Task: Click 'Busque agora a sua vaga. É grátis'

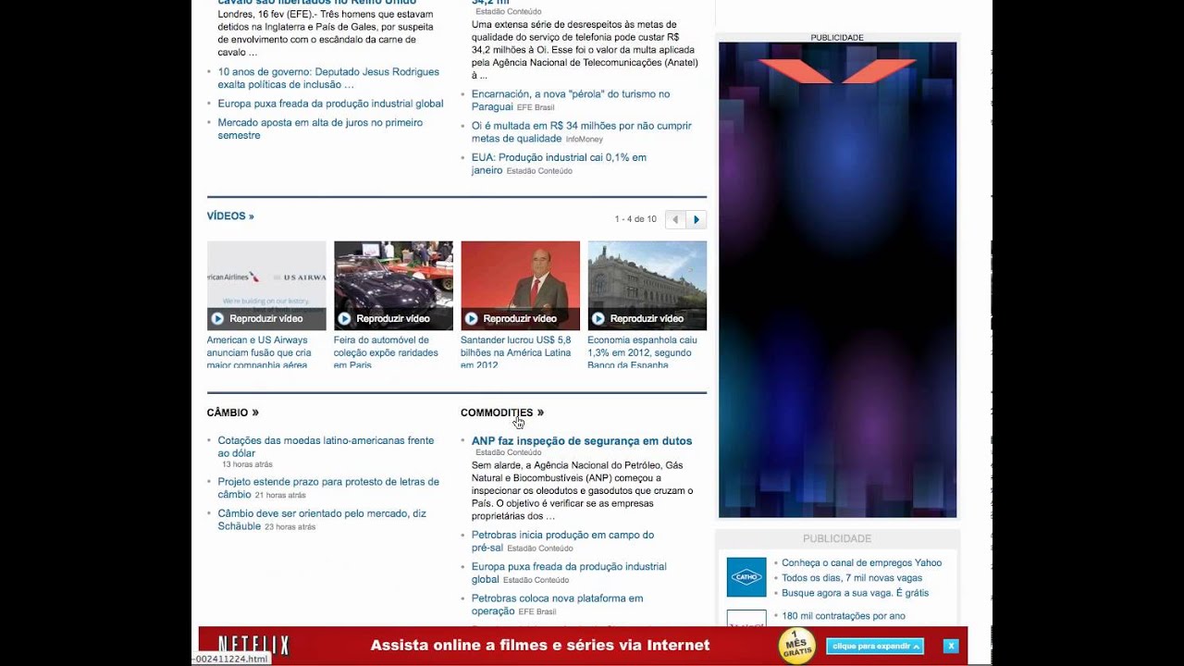Action: [855, 593]
